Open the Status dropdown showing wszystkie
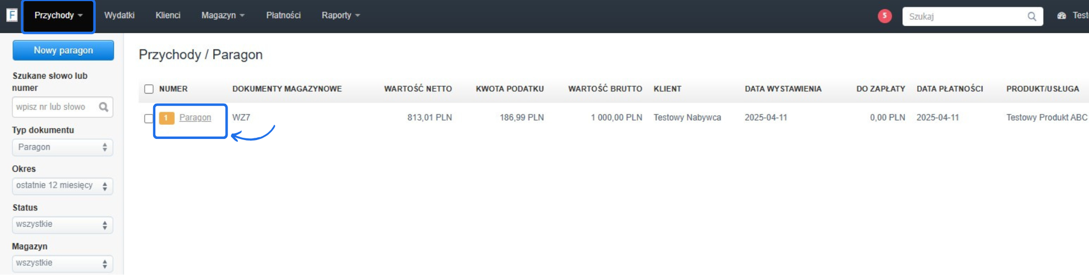Image resolution: width=1089 pixels, height=275 pixels. pyautogui.click(x=62, y=225)
